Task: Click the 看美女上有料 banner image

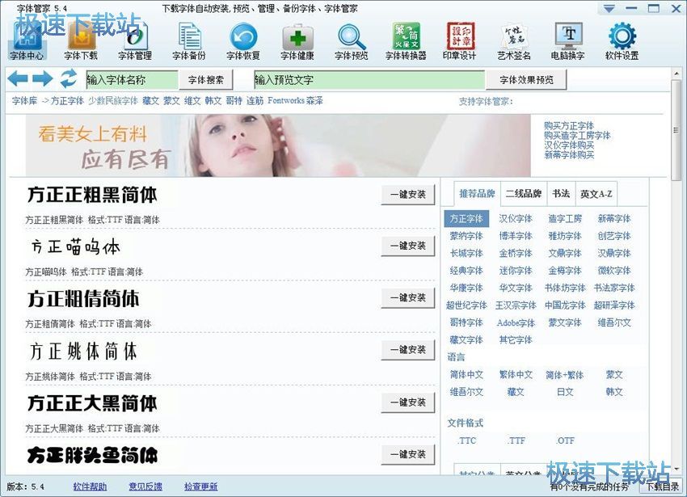Action: coord(278,145)
